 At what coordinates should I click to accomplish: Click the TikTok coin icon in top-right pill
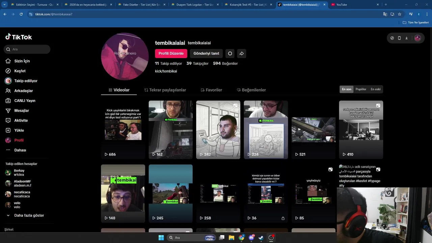tap(392, 38)
